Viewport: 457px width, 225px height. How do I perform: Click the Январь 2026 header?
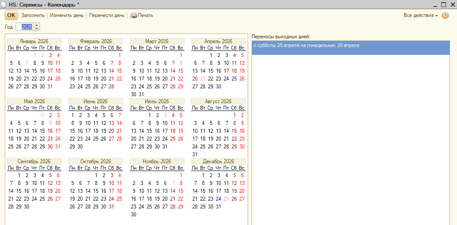pos(34,41)
